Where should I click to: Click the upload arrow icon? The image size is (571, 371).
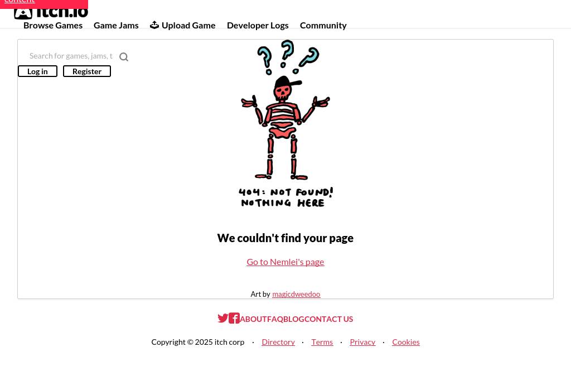pyautogui.click(x=154, y=25)
